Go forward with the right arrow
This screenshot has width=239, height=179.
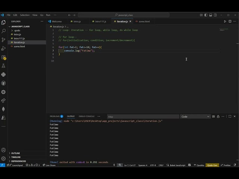(74, 15)
